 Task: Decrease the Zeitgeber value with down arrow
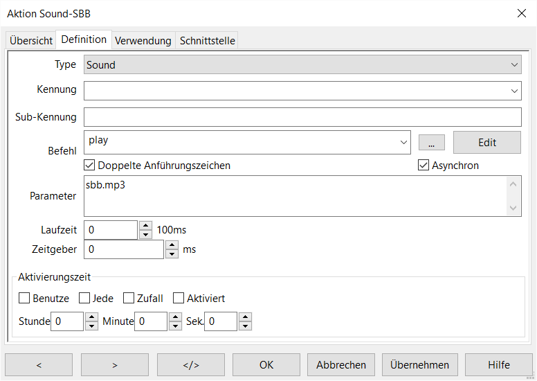172,254
